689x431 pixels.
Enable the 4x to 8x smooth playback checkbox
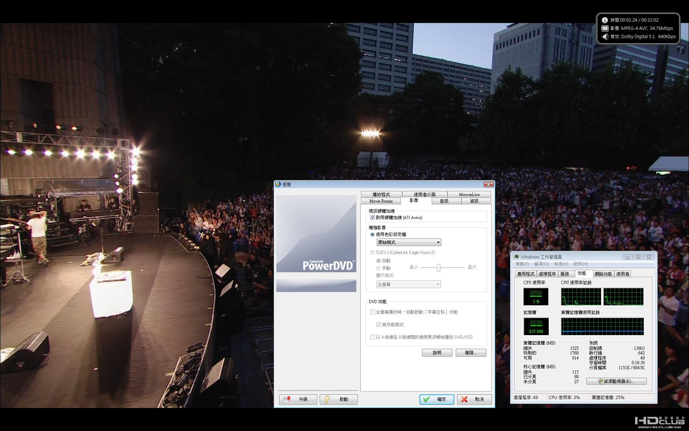[x=372, y=337]
